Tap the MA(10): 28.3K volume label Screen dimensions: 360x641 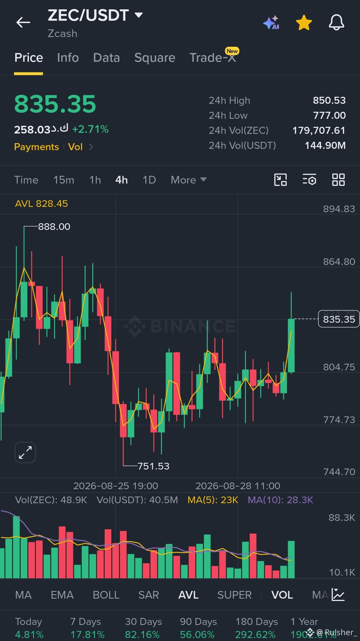click(280, 500)
